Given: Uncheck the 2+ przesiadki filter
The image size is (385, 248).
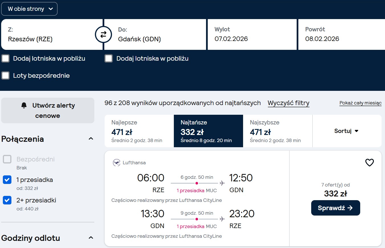Looking at the screenshot, I should point(7,200).
